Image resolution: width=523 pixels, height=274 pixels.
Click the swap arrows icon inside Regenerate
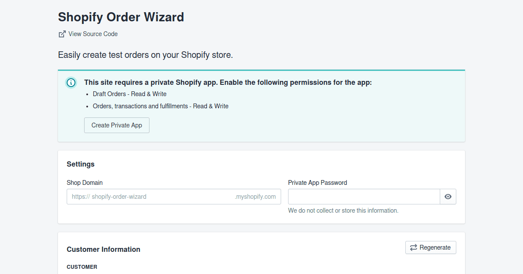tap(413, 247)
